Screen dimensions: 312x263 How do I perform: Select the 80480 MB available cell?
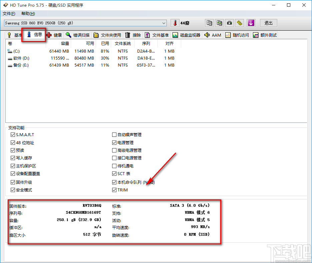click(x=84, y=58)
